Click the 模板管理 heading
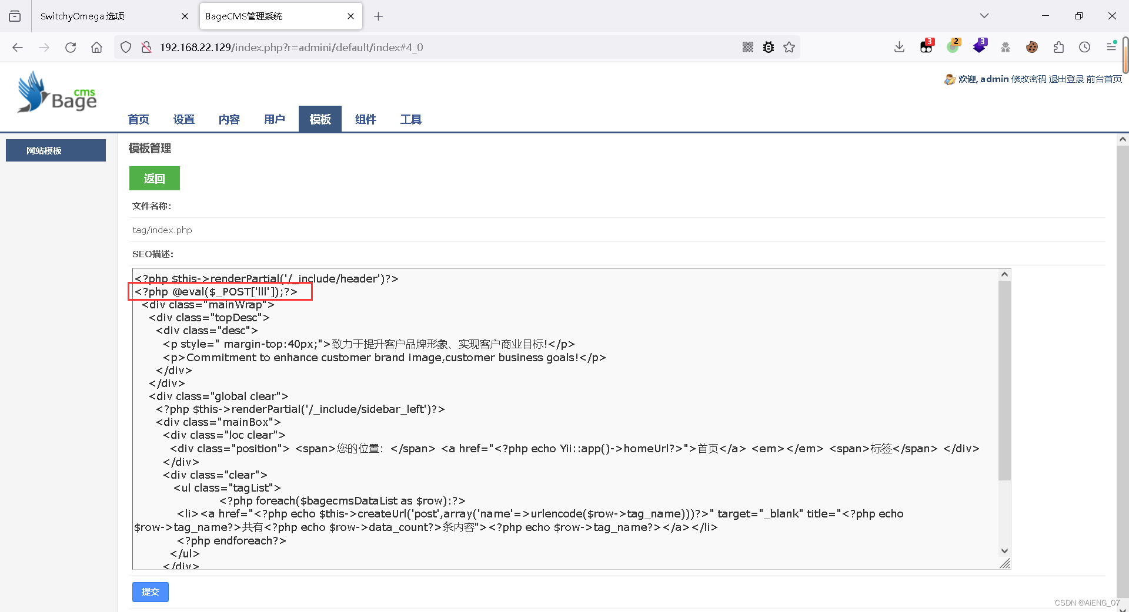The height and width of the screenshot is (612, 1129). pyautogui.click(x=150, y=149)
